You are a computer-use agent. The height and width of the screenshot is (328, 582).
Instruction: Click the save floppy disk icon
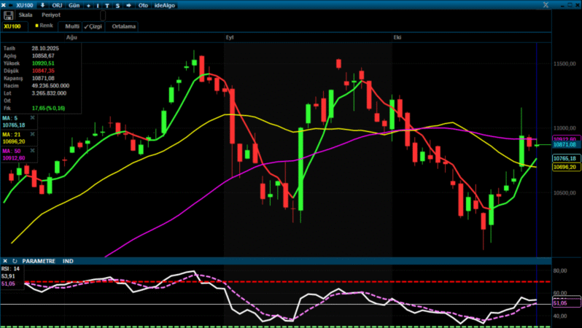pos(9,15)
